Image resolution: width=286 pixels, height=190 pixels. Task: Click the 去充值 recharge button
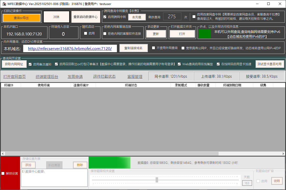pos(137,17)
